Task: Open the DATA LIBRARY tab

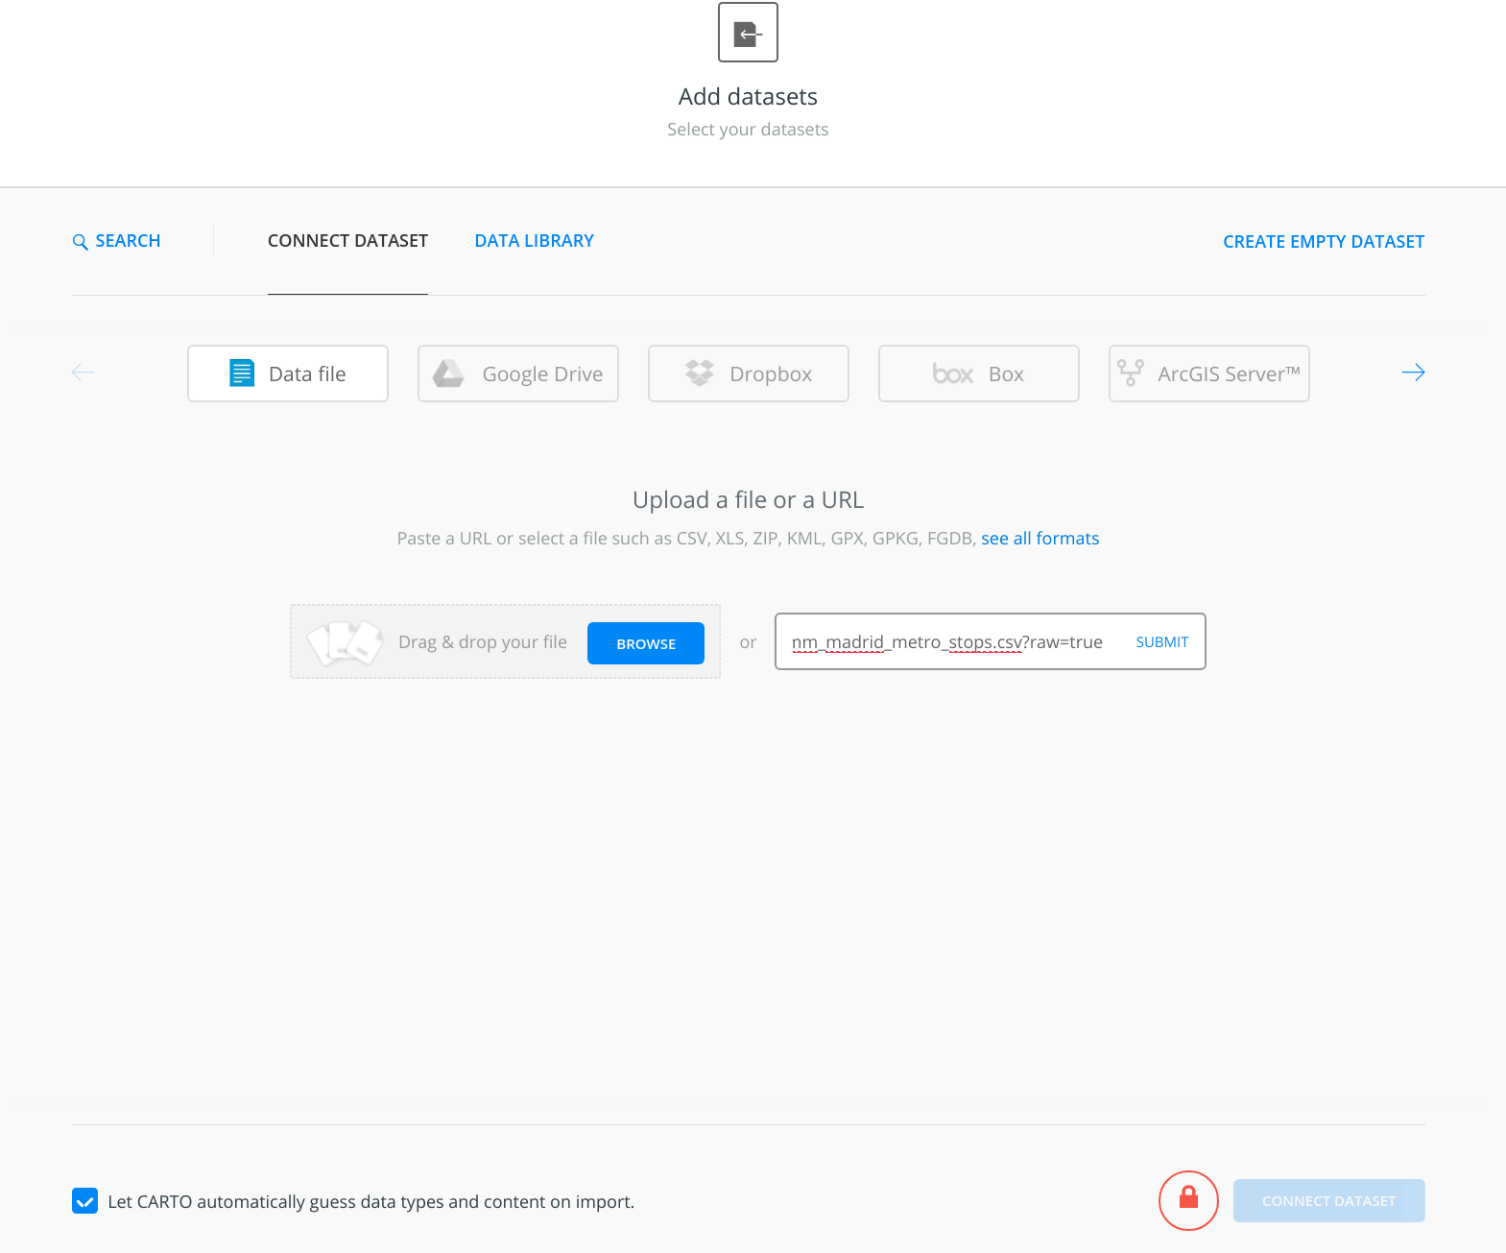Action: [534, 241]
